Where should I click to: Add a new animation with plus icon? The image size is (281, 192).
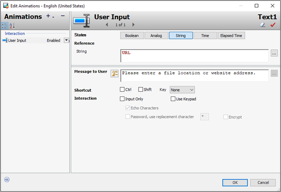click(48, 16)
